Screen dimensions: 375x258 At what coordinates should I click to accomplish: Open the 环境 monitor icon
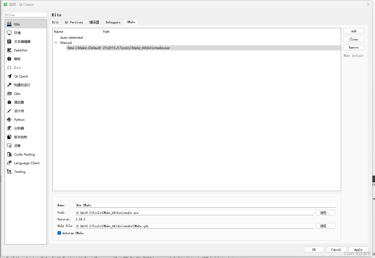[9, 33]
